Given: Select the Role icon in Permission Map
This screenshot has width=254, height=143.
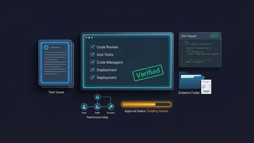Looking at the screenshot, I should pos(97,107).
